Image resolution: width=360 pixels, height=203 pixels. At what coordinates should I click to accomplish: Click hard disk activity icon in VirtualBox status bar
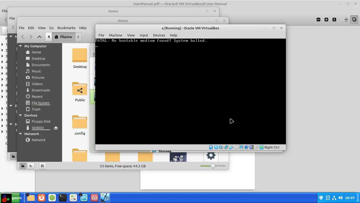tap(211, 147)
